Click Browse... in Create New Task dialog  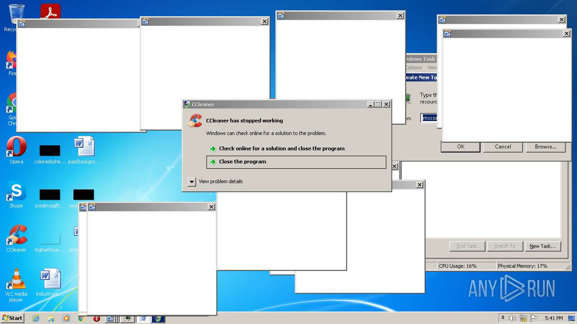click(x=545, y=147)
